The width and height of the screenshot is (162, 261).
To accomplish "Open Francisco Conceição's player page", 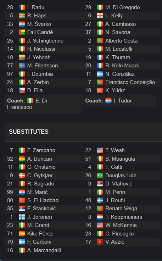I will 130,82.
